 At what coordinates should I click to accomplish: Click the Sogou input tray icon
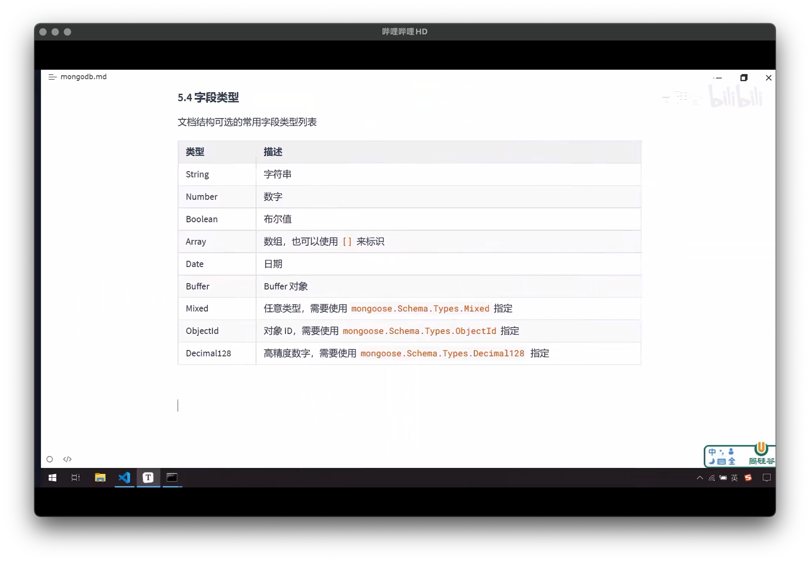(748, 478)
